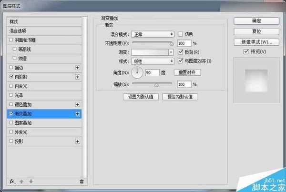Uncheck the 预览 preview checkbox
Screen dimensions: 286x192
246,51
